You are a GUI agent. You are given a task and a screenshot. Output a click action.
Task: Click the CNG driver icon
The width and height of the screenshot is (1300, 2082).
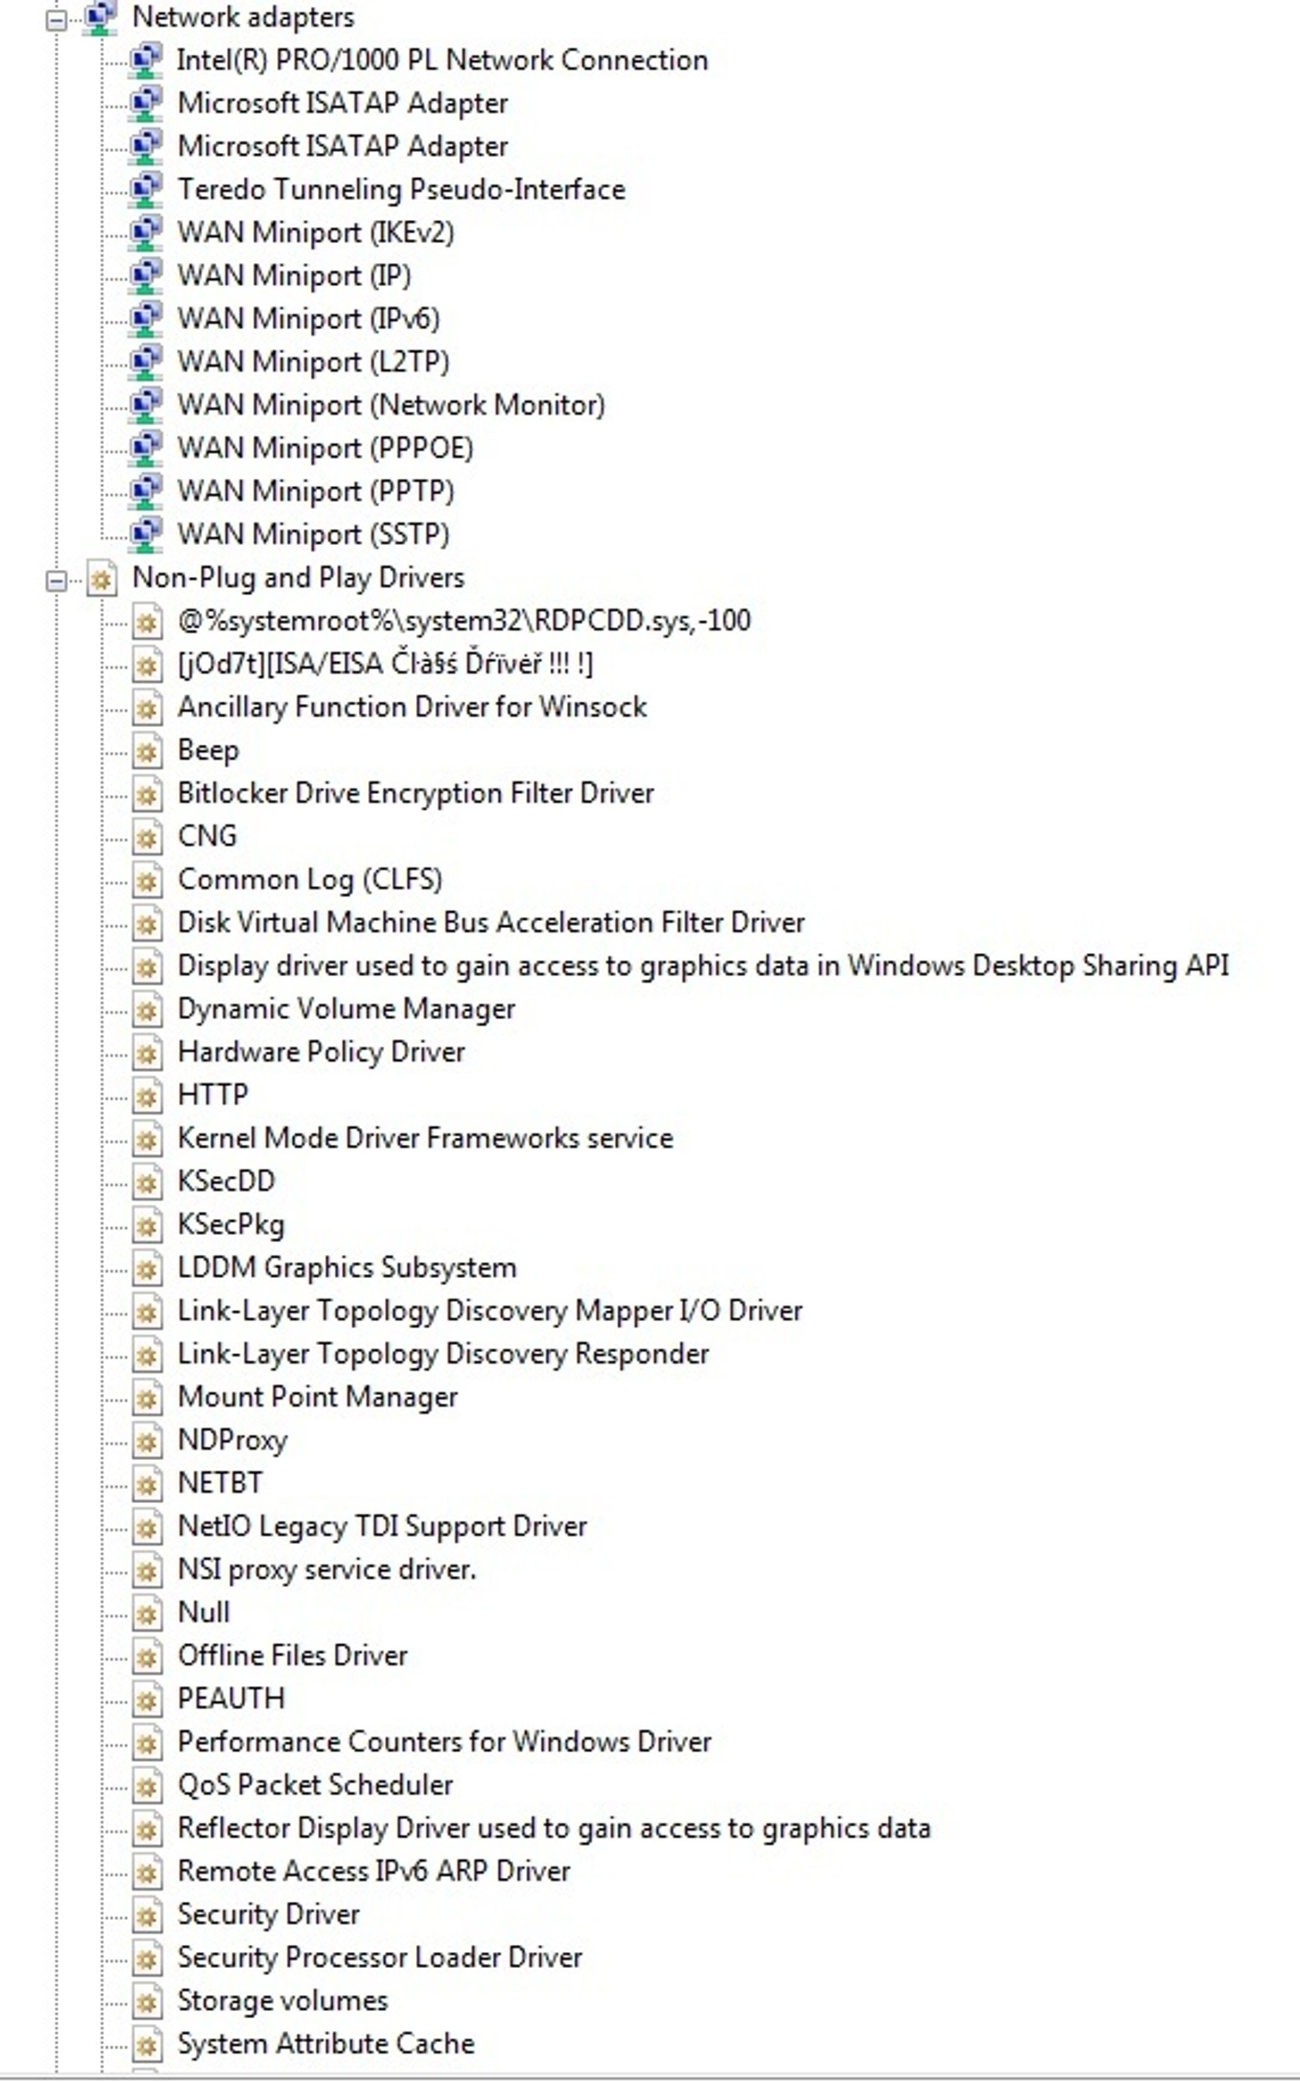click(x=146, y=836)
